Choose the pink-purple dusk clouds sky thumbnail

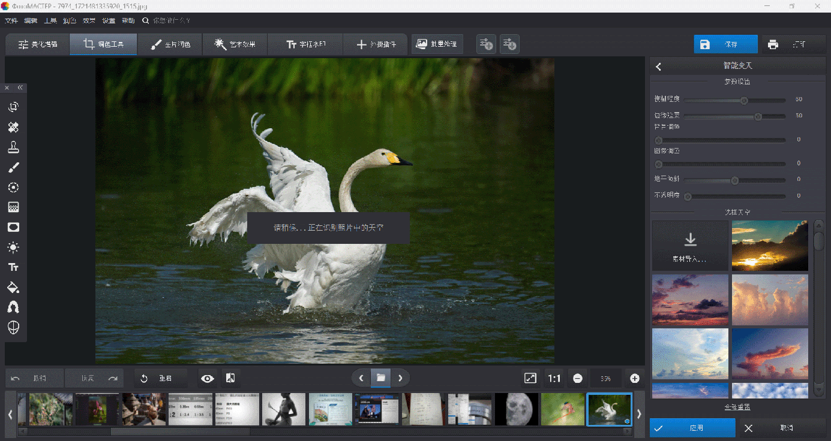[x=690, y=300]
